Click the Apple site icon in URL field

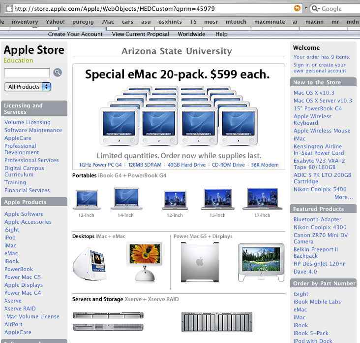[9, 8]
